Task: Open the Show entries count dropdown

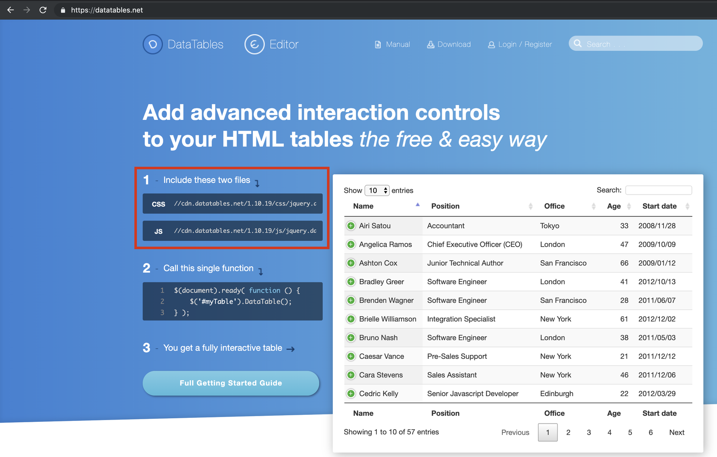Action: (377, 191)
